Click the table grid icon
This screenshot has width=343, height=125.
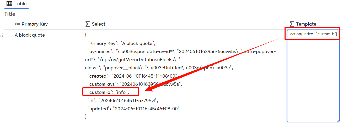click(9, 4)
